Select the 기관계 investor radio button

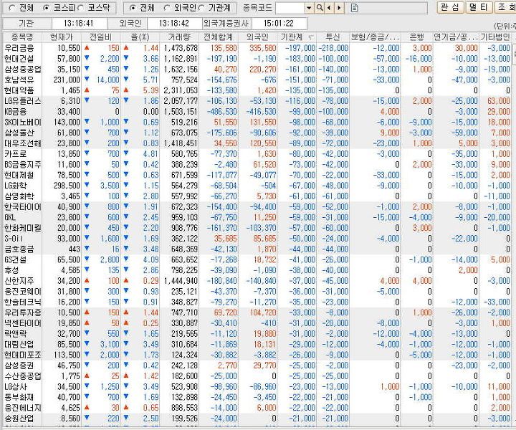tap(201, 8)
